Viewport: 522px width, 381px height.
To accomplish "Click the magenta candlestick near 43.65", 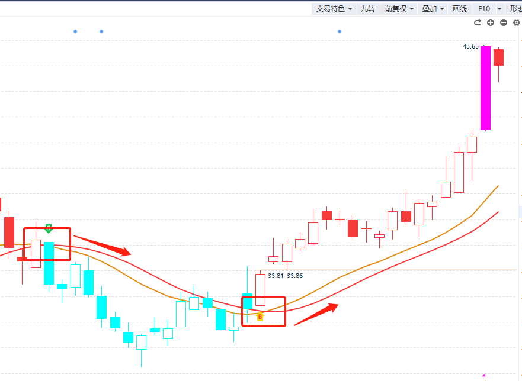I will (x=485, y=88).
